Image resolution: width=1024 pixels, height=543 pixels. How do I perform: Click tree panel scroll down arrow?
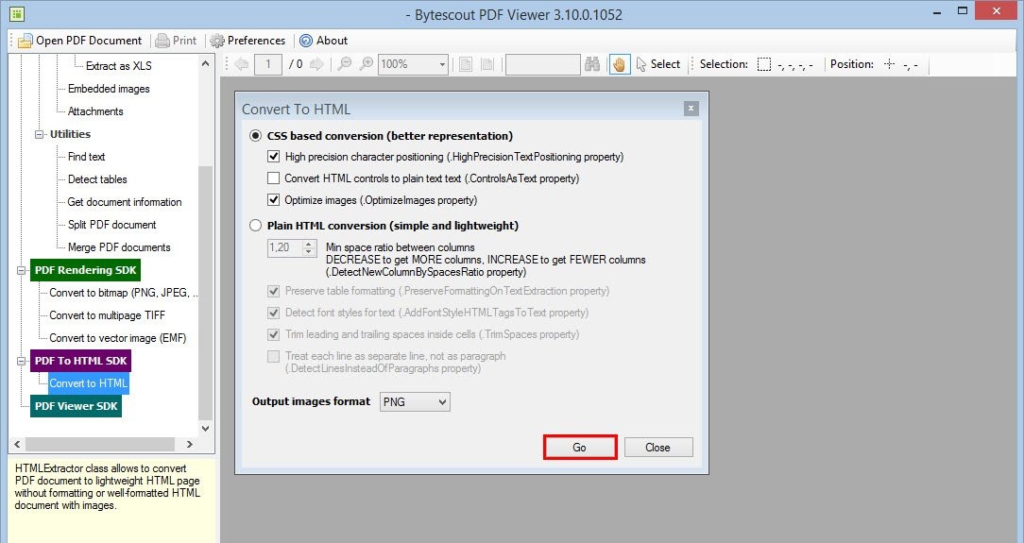[x=205, y=429]
